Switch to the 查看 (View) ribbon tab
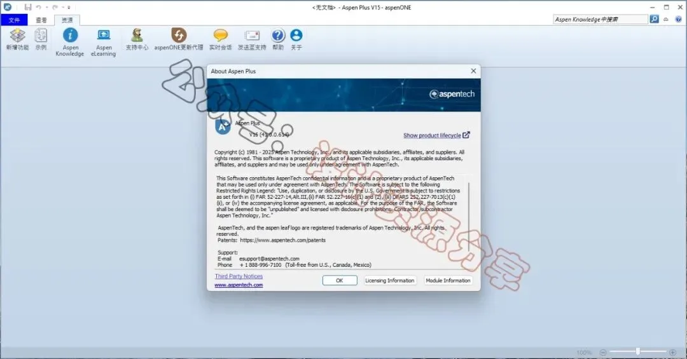Viewport: 687px width, 359px height. [x=41, y=20]
